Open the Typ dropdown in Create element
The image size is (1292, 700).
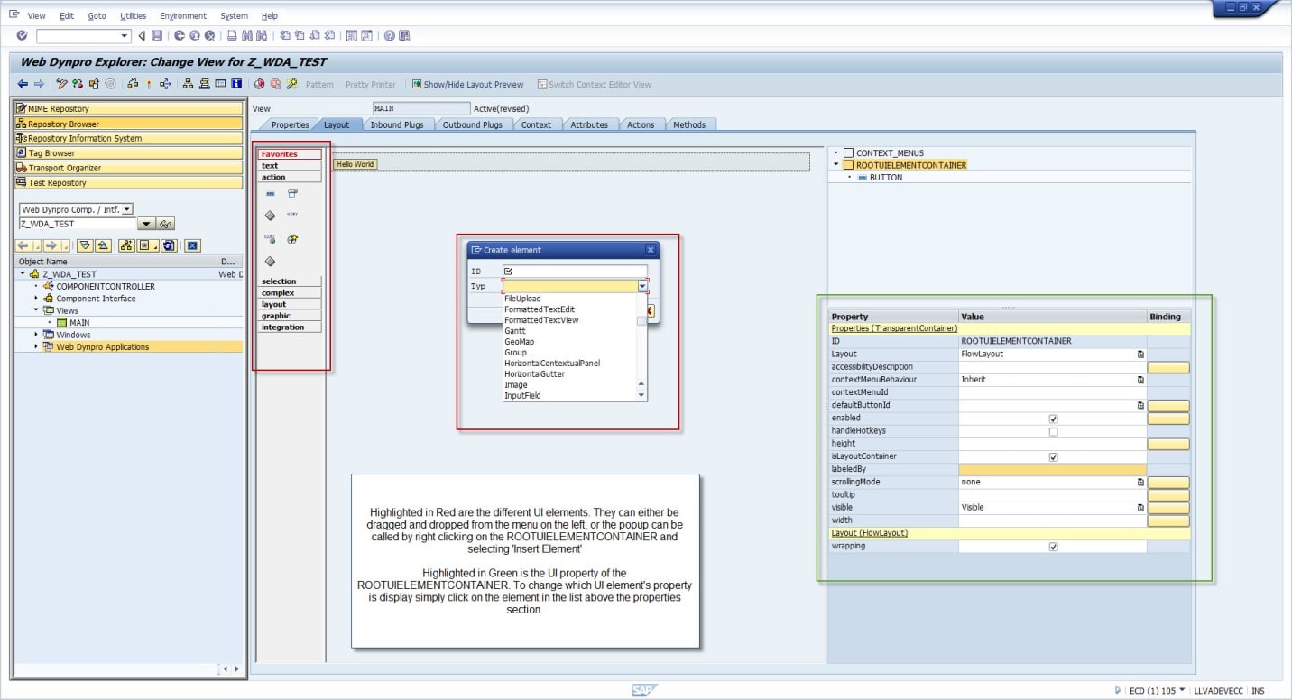[642, 286]
